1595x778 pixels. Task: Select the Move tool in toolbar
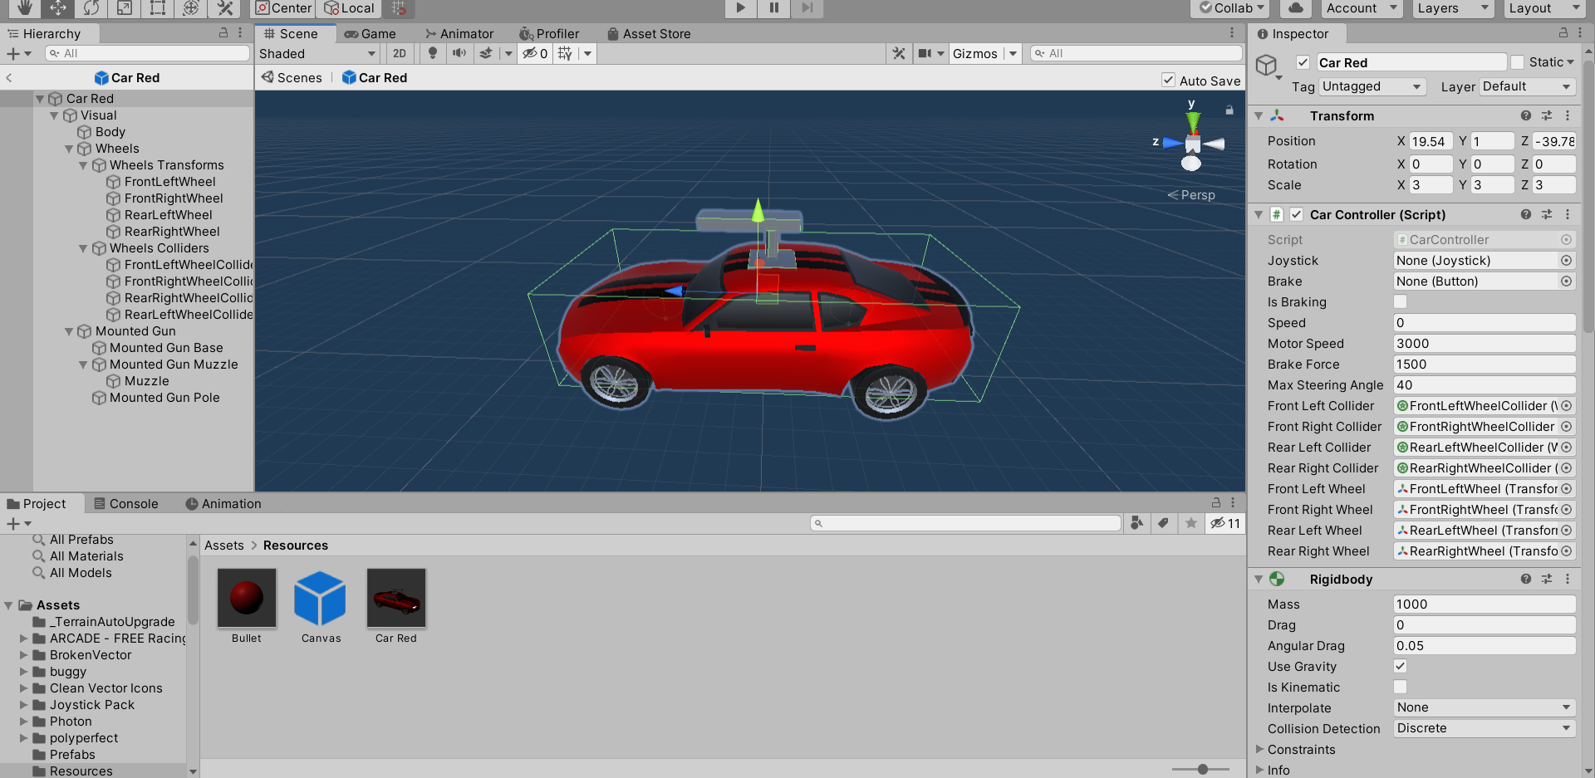(57, 8)
